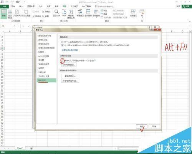Check 'send personal information to Microsoft' option
This screenshot has height=154, width=192.
click(62, 42)
